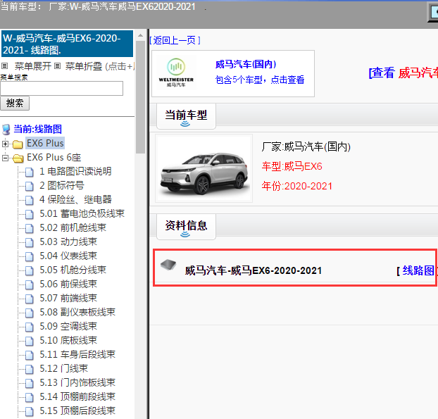Image resolution: width=438 pixels, height=419 pixels.
Task: Click the EX6 Plus 6座 open folder icon
Action: [18, 158]
